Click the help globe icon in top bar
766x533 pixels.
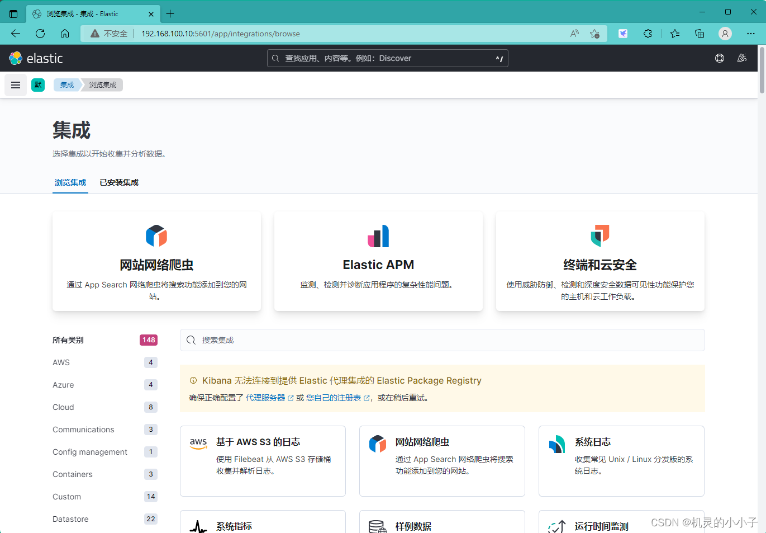pos(720,58)
